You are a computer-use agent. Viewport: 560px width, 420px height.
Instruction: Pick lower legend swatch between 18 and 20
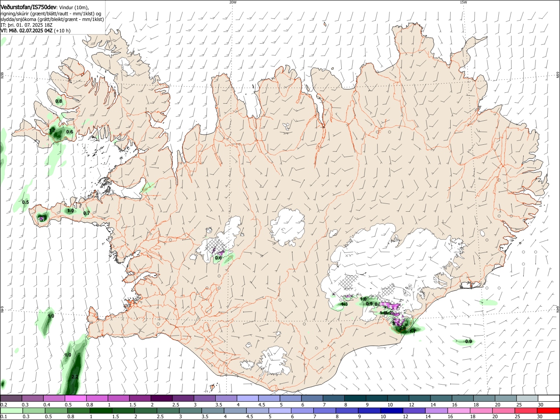click(480, 410)
